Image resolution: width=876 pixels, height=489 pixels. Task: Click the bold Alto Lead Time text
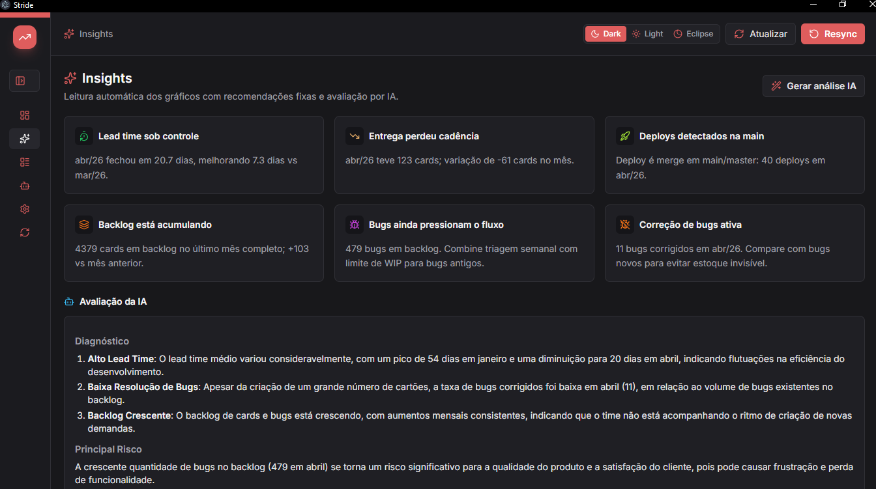pos(121,359)
